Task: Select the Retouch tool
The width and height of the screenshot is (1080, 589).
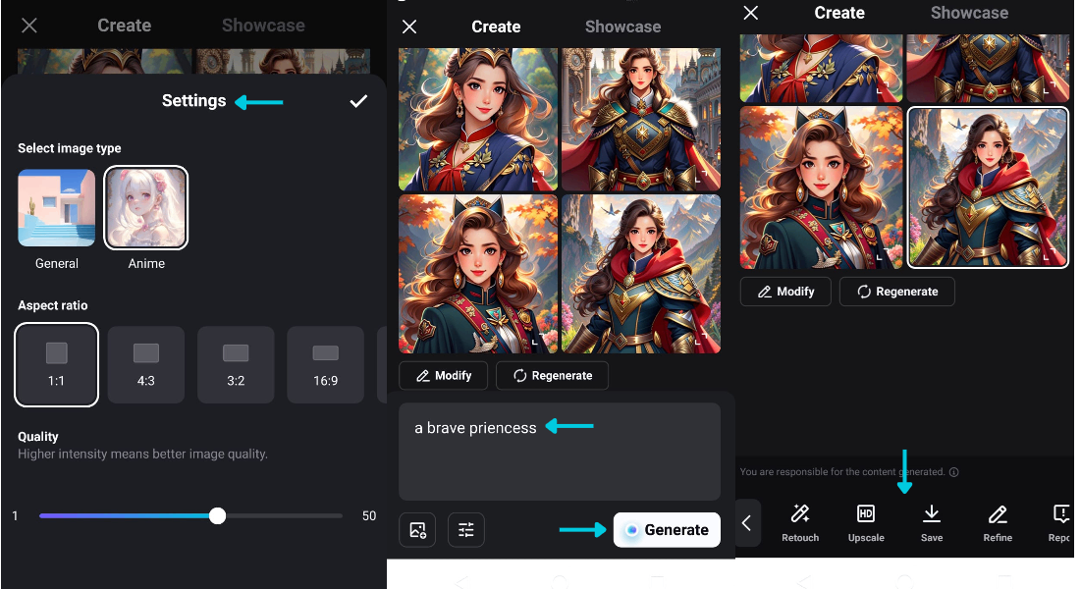Action: 800,523
